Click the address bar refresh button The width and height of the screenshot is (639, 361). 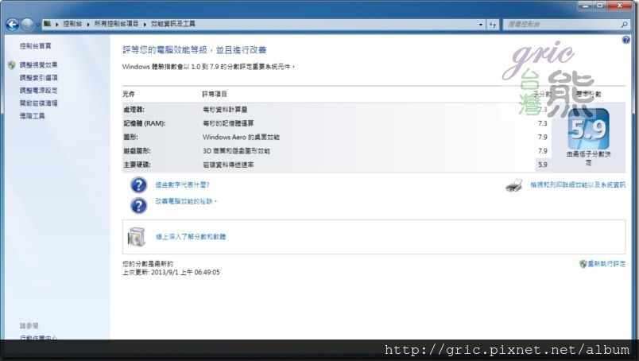click(493, 25)
